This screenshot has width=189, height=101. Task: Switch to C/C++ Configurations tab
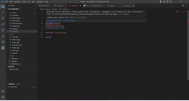click(x=94, y=6)
